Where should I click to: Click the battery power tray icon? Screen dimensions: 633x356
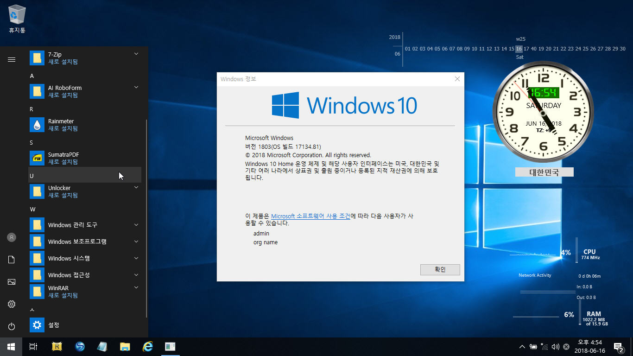[533, 347]
